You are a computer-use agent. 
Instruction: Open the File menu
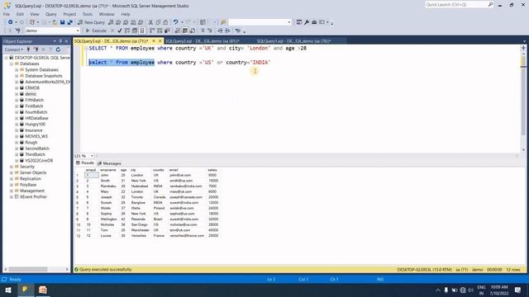tap(7, 14)
